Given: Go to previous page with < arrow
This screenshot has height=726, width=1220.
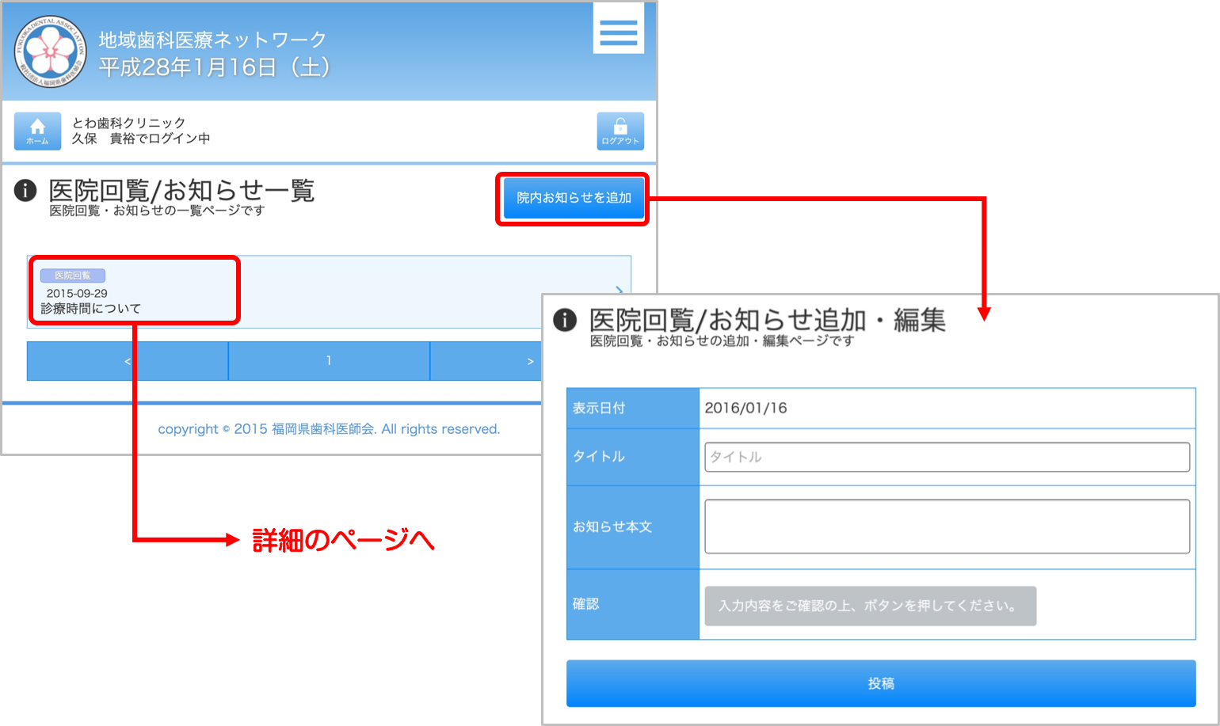Looking at the screenshot, I should click(x=128, y=361).
